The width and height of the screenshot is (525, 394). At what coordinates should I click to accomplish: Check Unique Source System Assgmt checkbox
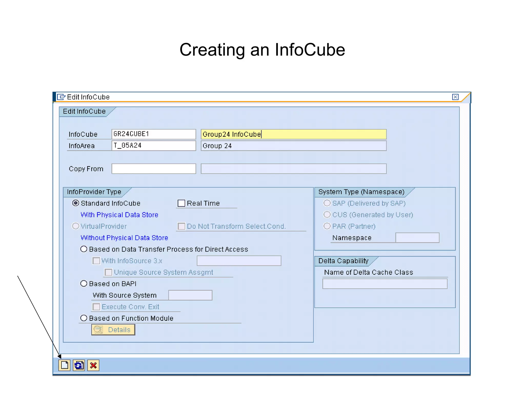[x=109, y=272]
